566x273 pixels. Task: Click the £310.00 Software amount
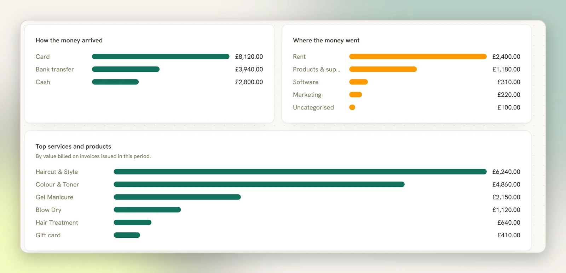(509, 82)
